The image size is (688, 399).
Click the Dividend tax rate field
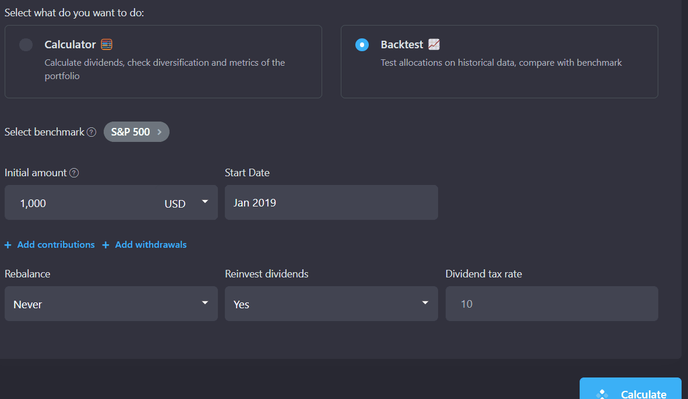(551, 303)
